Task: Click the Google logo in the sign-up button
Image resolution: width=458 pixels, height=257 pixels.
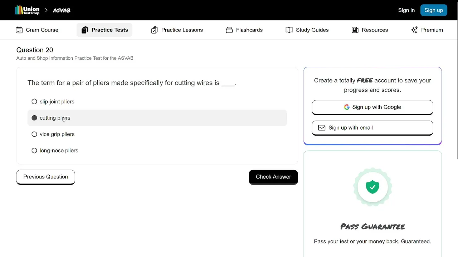Action: [x=347, y=107]
